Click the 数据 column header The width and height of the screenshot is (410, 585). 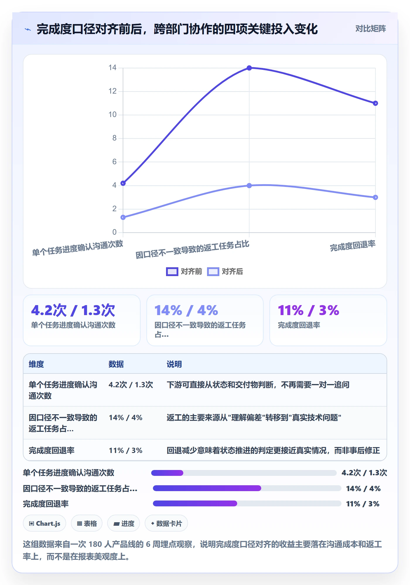(116, 364)
